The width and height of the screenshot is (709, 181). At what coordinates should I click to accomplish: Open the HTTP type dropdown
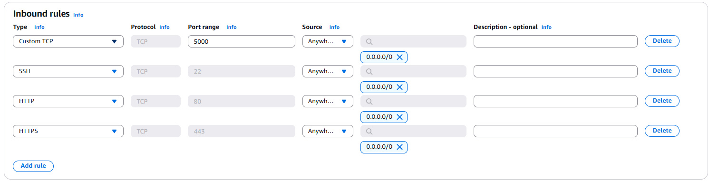(x=68, y=101)
